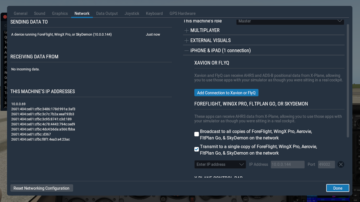The width and height of the screenshot is (360, 202).
Task: Open the GPS Hardware tab
Action: (x=182, y=13)
